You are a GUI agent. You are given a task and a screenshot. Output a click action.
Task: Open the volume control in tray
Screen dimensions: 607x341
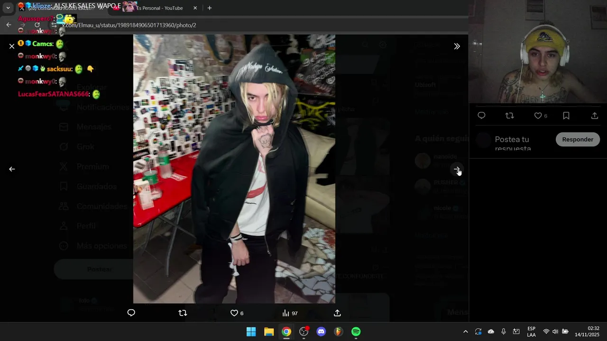point(555,332)
